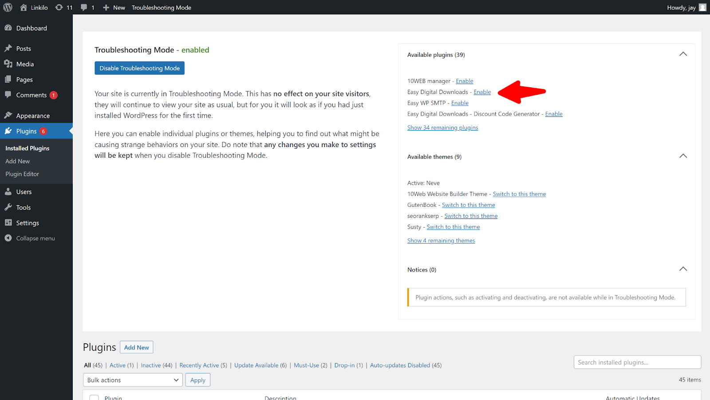Click Disable Troubleshooting Mode button

click(139, 68)
